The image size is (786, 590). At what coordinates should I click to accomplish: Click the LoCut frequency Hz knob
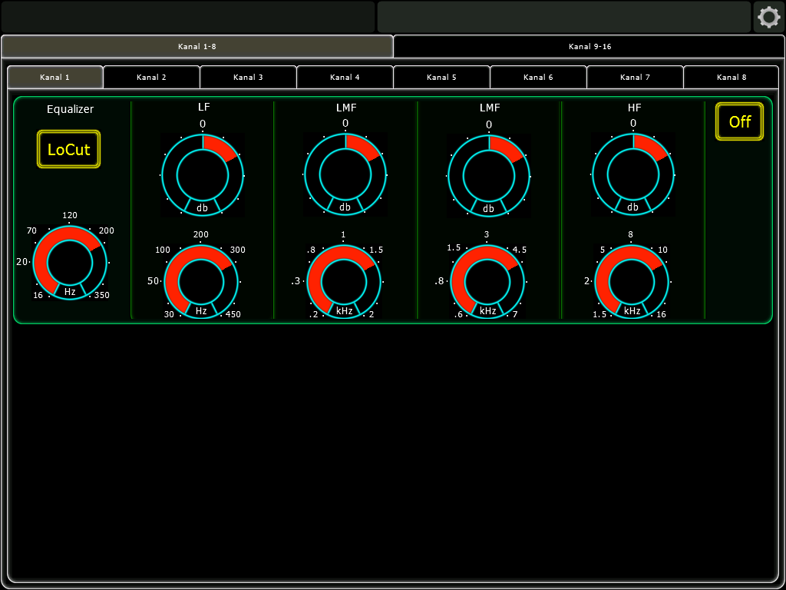pyautogui.click(x=70, y=263)
